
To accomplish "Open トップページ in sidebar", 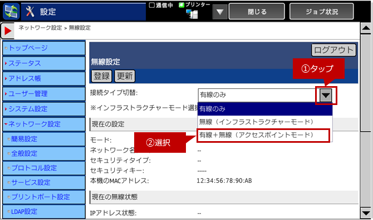I will point(44,48).
